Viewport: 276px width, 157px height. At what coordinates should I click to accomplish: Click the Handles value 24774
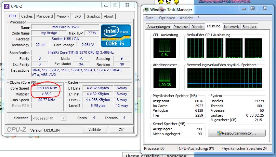pos(259,101)
